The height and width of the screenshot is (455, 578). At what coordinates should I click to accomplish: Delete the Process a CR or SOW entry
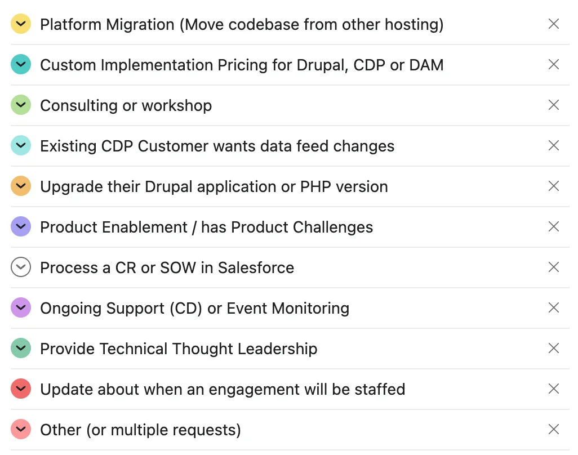pos(554,267)
